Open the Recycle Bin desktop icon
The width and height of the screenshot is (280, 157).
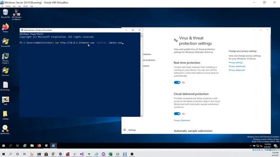pyautogui.click(x=5, y=14)
